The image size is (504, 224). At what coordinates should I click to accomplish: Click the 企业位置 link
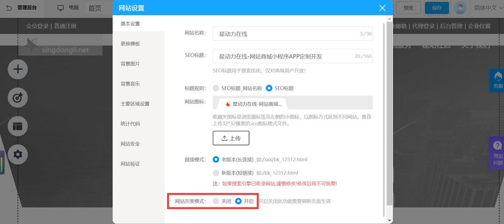point(479,26)
